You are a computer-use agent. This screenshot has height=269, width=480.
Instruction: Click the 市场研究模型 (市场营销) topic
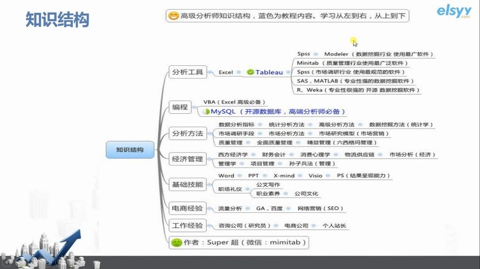[353, 134]
